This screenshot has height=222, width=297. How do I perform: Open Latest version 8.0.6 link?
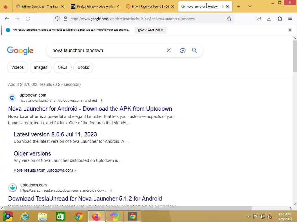pyautogui.click(x=55, y=134)
